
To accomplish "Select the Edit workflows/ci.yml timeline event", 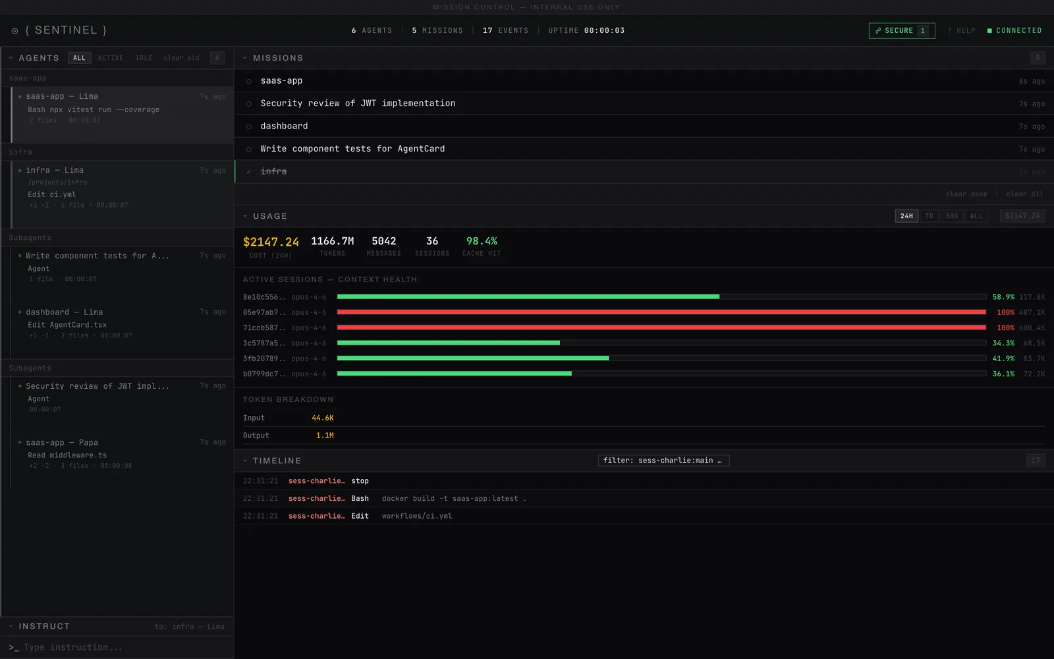I will [644, 516].
